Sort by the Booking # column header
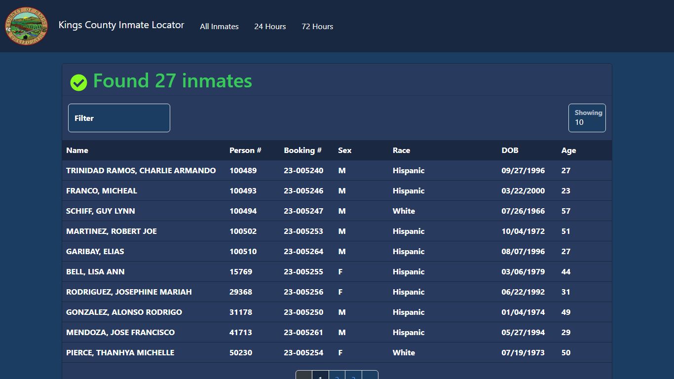Screen dimensions: 674x379 tap(302, 151)
